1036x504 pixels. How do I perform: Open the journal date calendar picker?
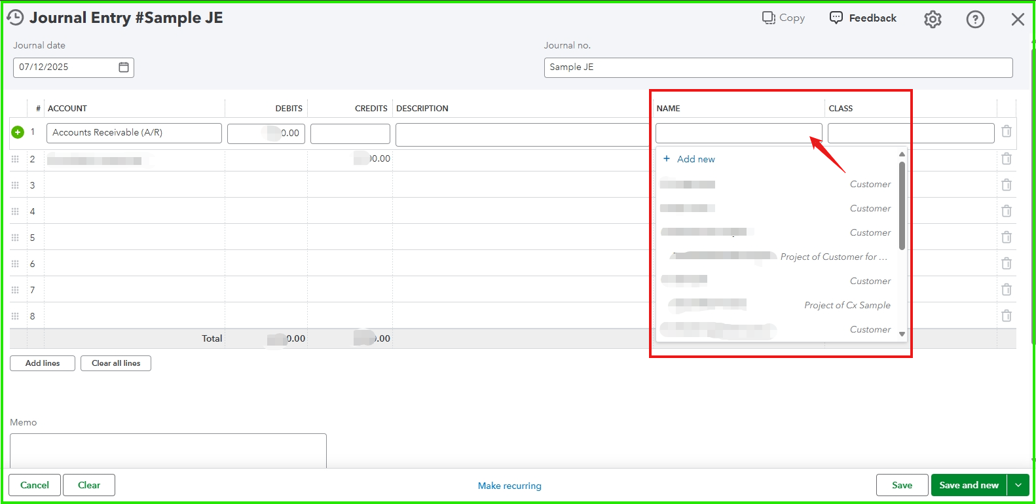click(x=124, y=67)
